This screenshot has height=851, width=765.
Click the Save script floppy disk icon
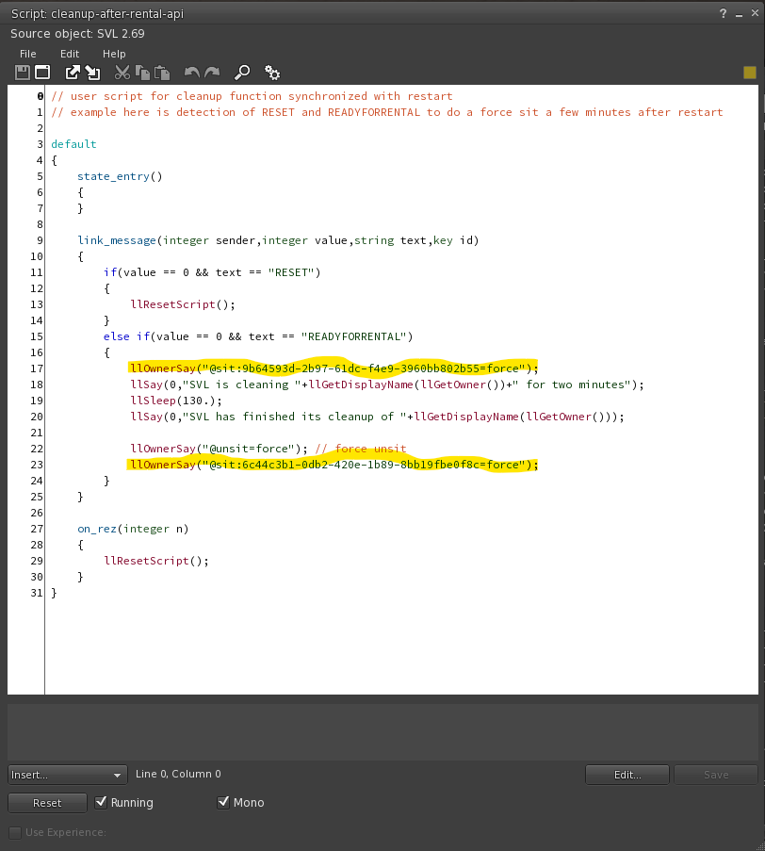[x=23, y=73]
